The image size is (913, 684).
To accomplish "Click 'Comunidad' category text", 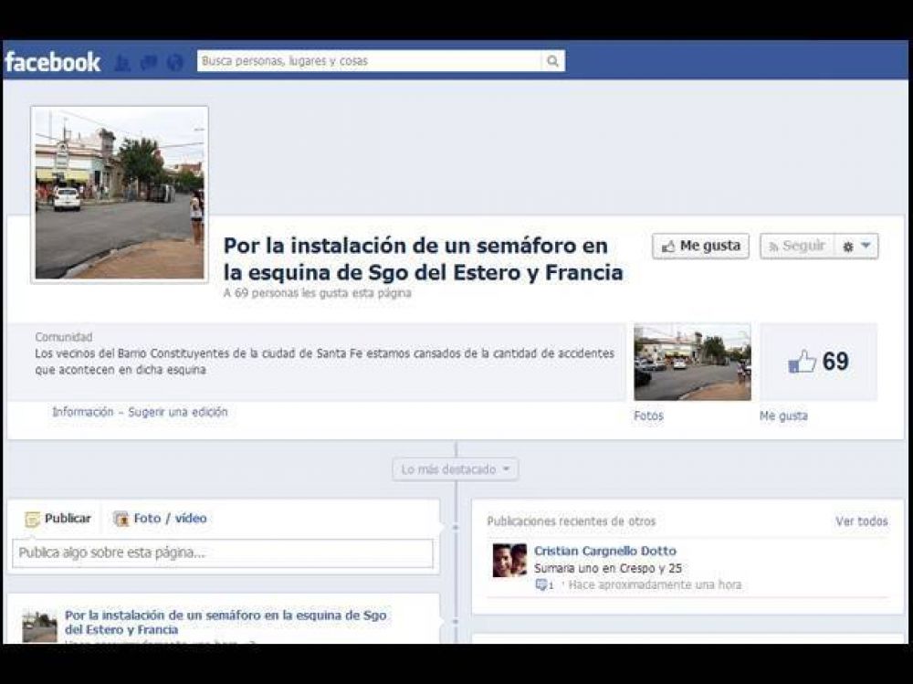I will [64, 337].
